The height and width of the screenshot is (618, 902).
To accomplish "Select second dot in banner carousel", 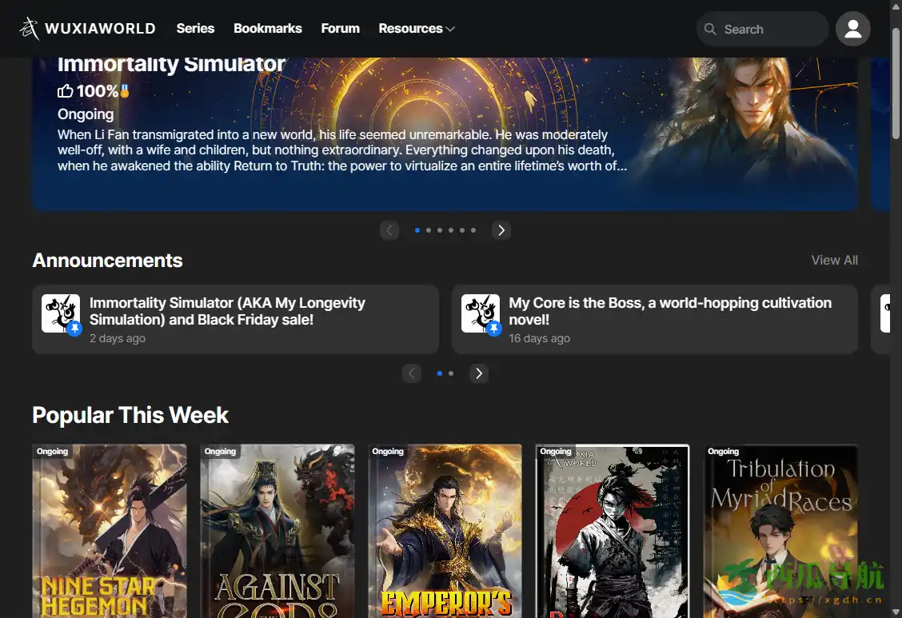I will 429,230.
